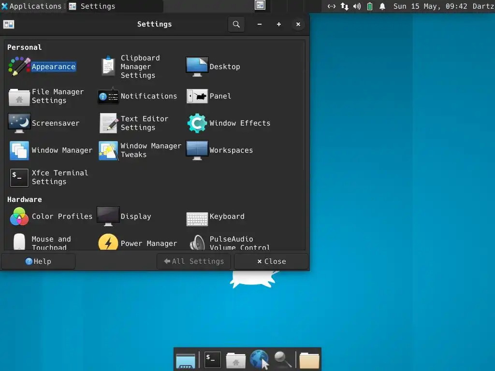Viewport: 495px width, 371px height.
Task: Open the Applications menu in top panel
Action: tap(31, 6)
